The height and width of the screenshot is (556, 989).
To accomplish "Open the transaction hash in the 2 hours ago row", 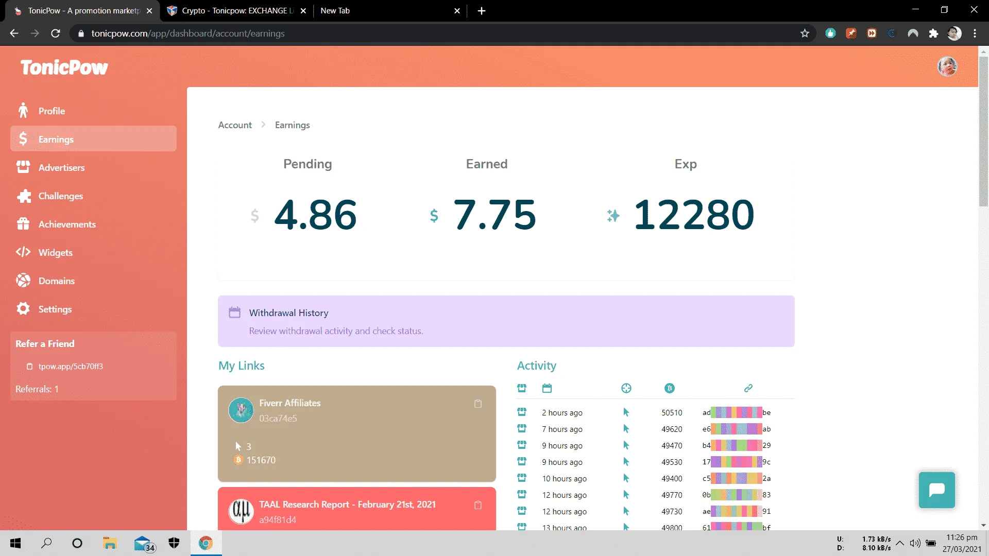I will (737, 412).
